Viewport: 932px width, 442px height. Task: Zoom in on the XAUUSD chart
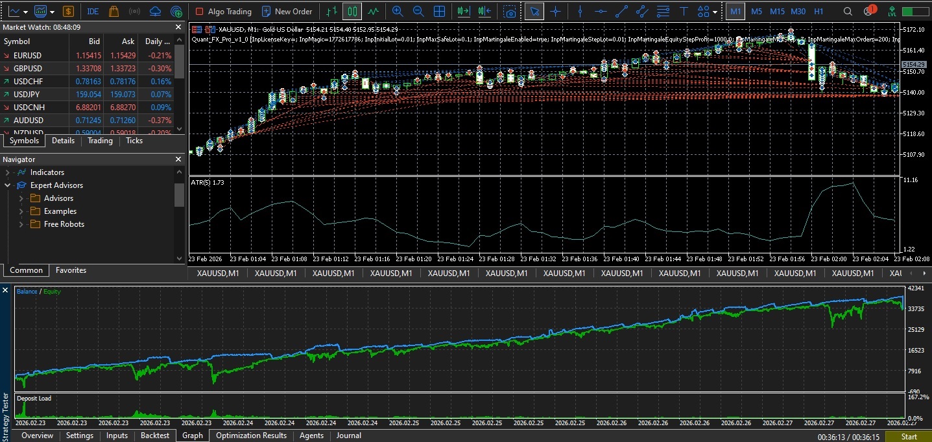[397, 11]
